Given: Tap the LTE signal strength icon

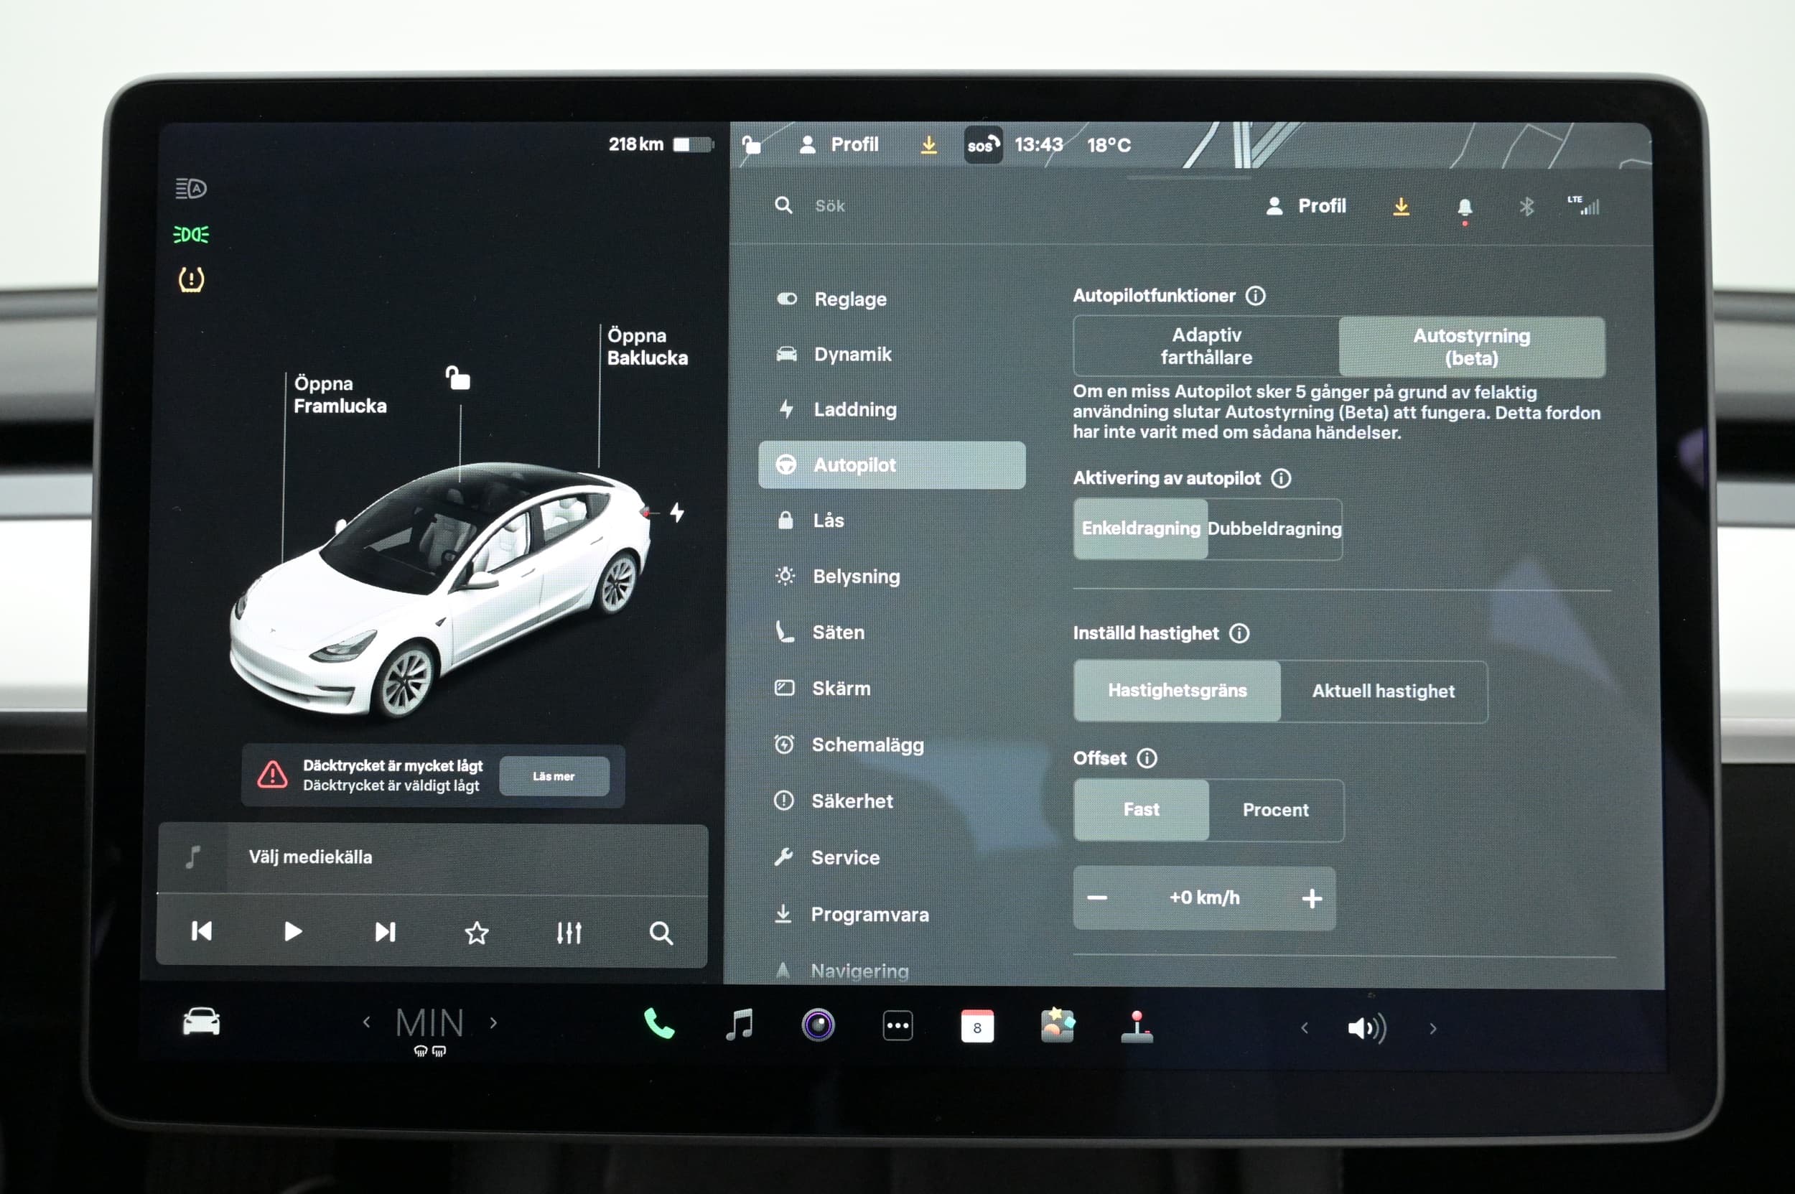Looking at the screenshot, I should [1583, 205].
